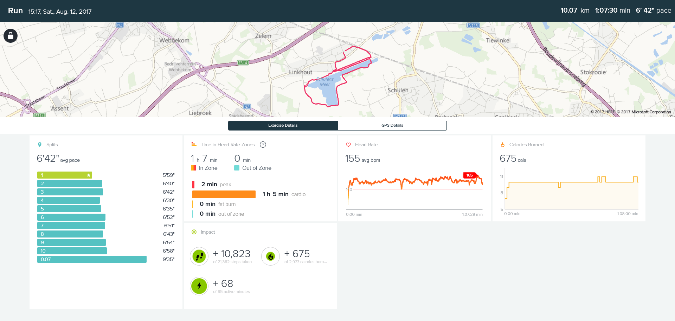Click the 165 peak heart rate marker
This screenshot has height=321, width=675.
tap(469, 175)
